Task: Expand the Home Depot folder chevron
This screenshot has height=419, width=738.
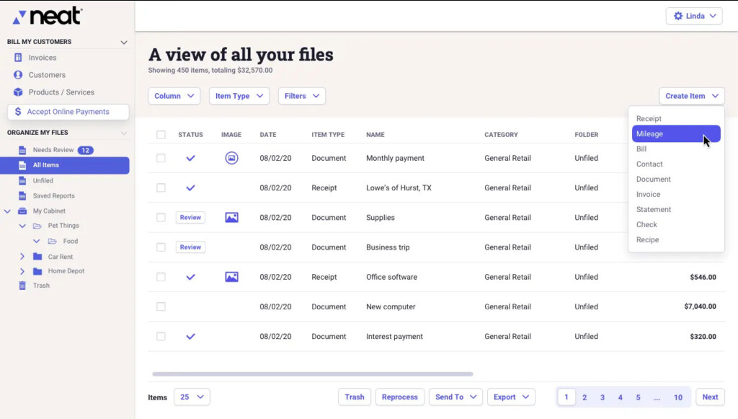Action: 22,271
